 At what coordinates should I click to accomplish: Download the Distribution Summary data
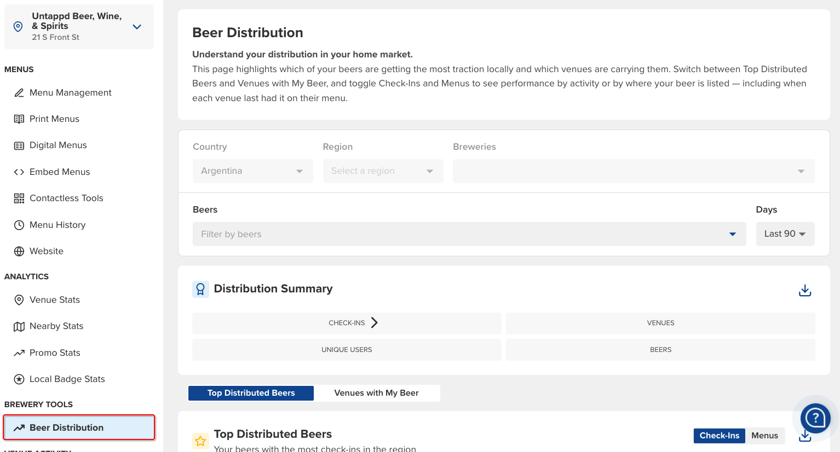tap(804, 290)
